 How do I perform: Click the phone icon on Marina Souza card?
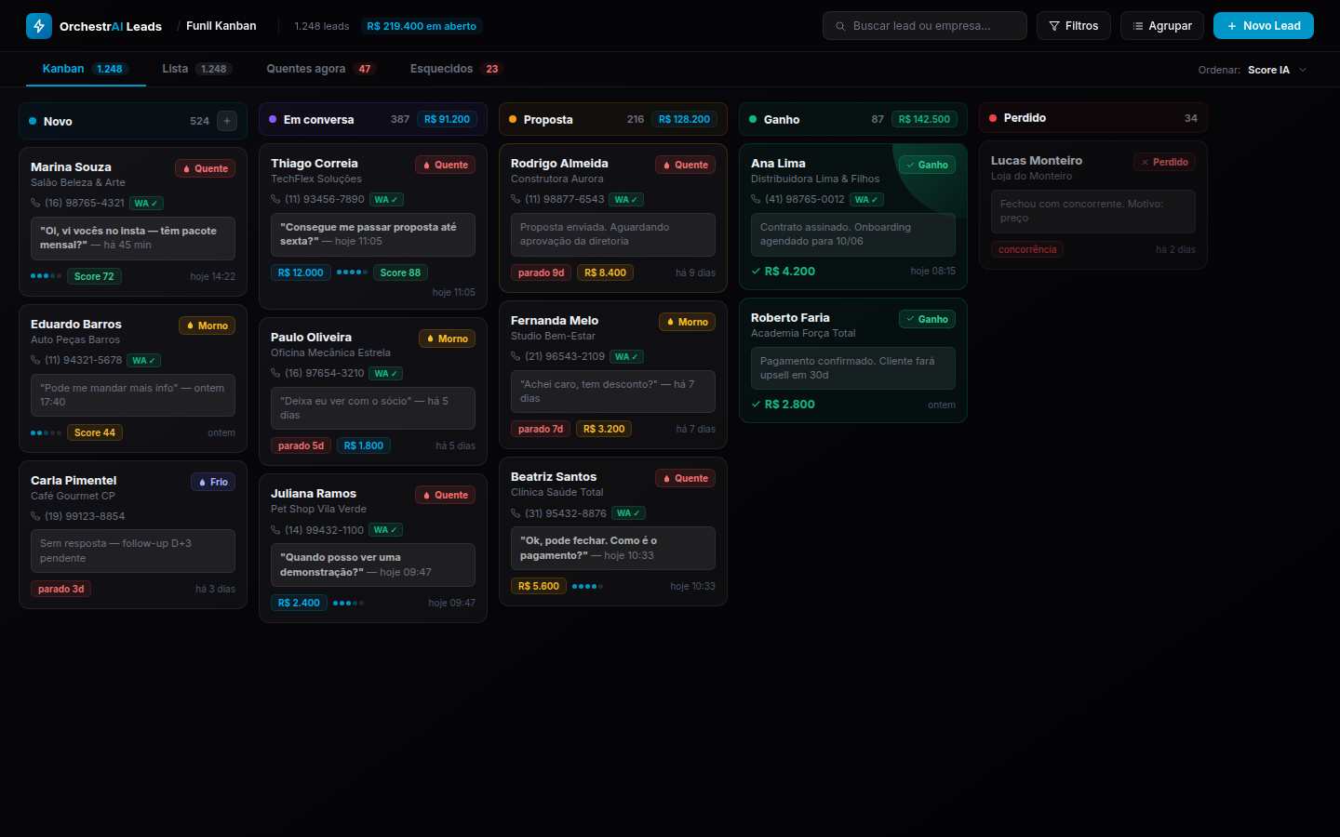35,203
